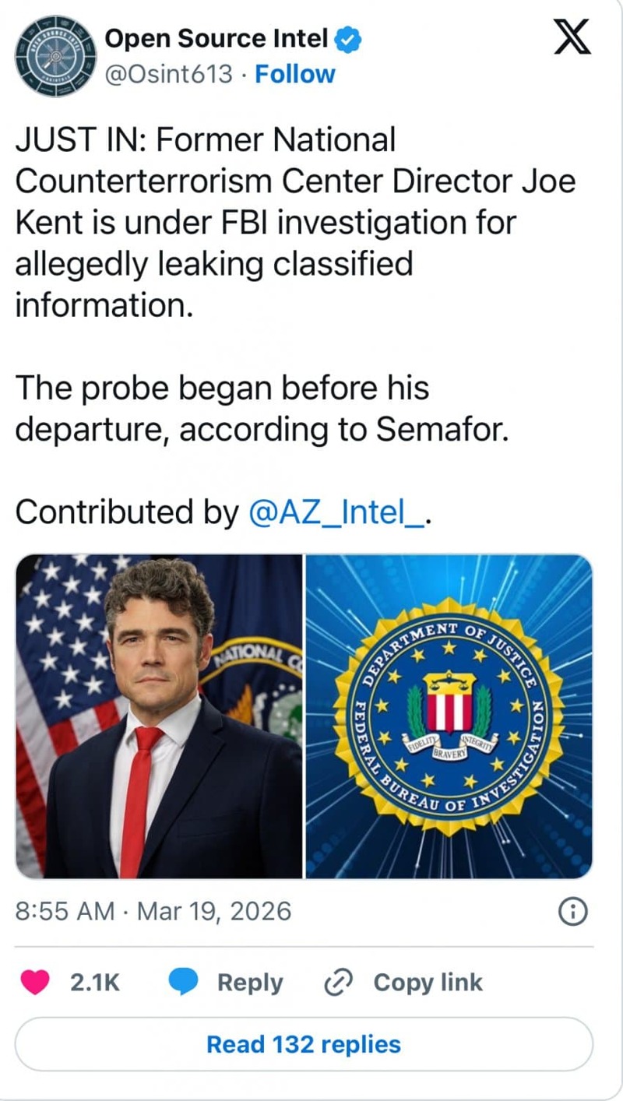The height and width of the screenshot is (1101, 623).
Task: Click the @Osint613 handle
Action: pyautogui.click(x=168, y=75)
